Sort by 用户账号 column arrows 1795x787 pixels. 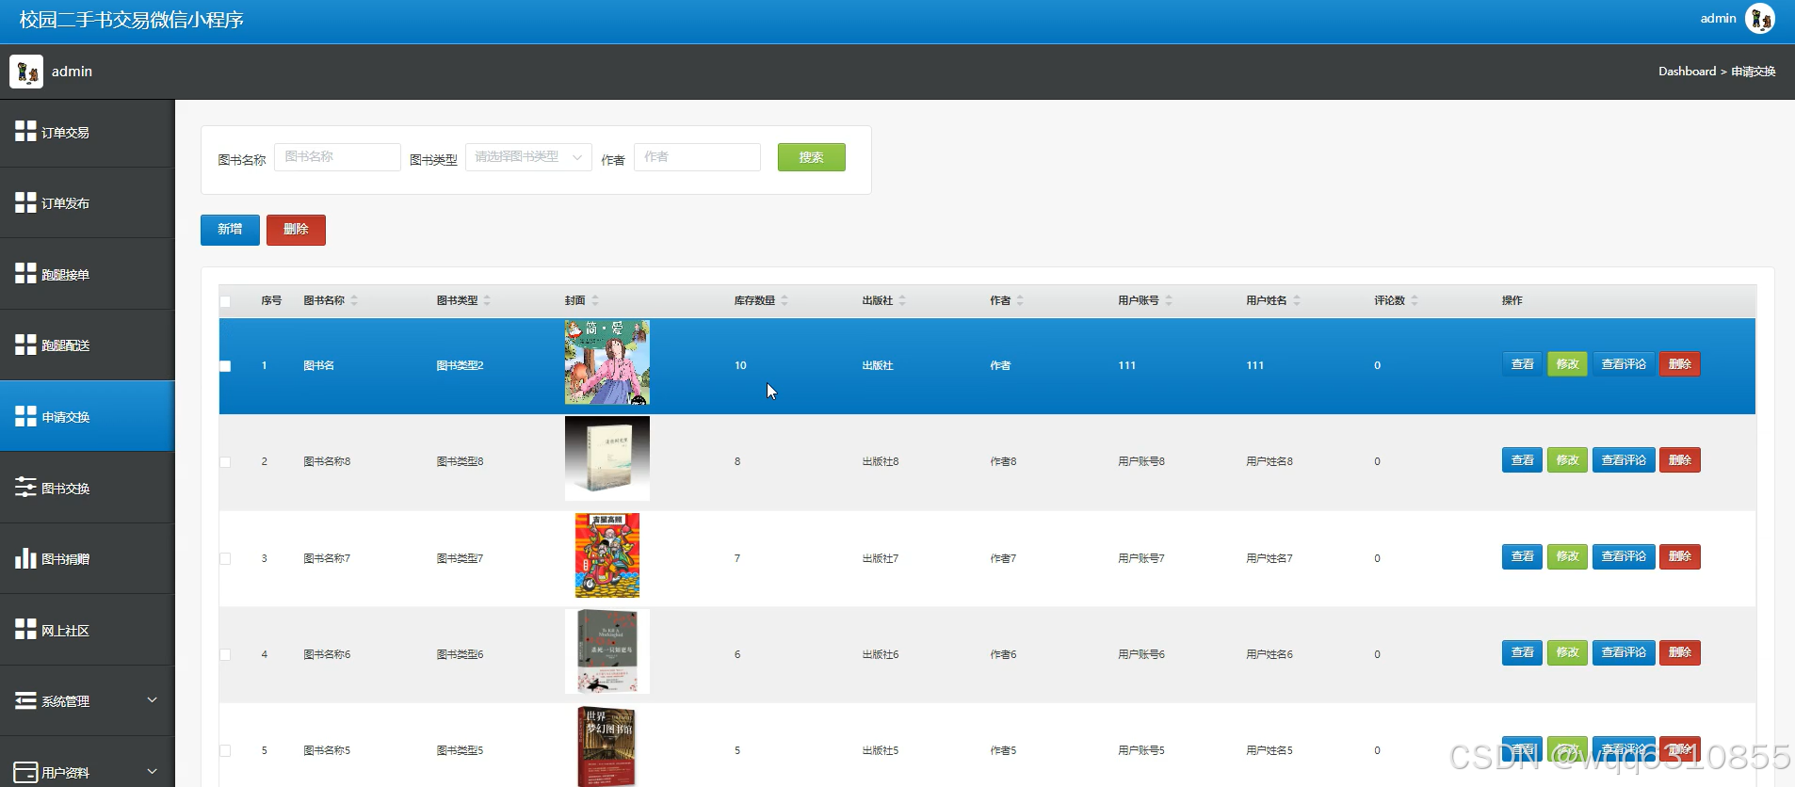click(x=1169, y=300)
